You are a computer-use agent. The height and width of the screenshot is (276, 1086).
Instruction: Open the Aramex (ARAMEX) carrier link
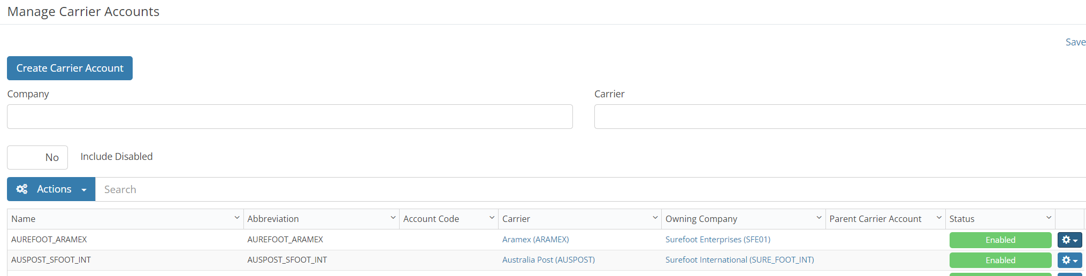536,240
